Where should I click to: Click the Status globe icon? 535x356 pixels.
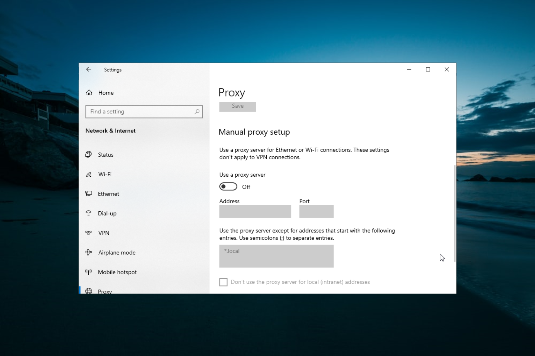coord(89,154)
